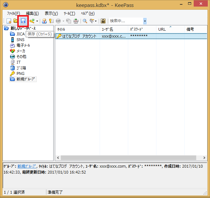Screen dimensions: 210x198
Task: Click the horizontal scrollbar right arrow
Action: pyautogui.click(x=204, y=158)
